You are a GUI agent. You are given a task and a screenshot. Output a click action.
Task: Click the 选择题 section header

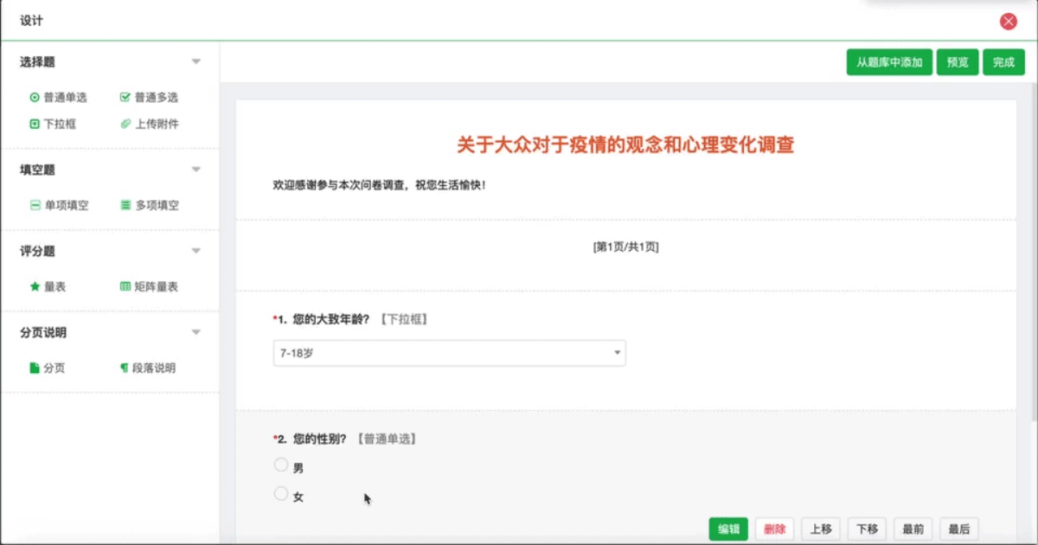pos(38,62)
